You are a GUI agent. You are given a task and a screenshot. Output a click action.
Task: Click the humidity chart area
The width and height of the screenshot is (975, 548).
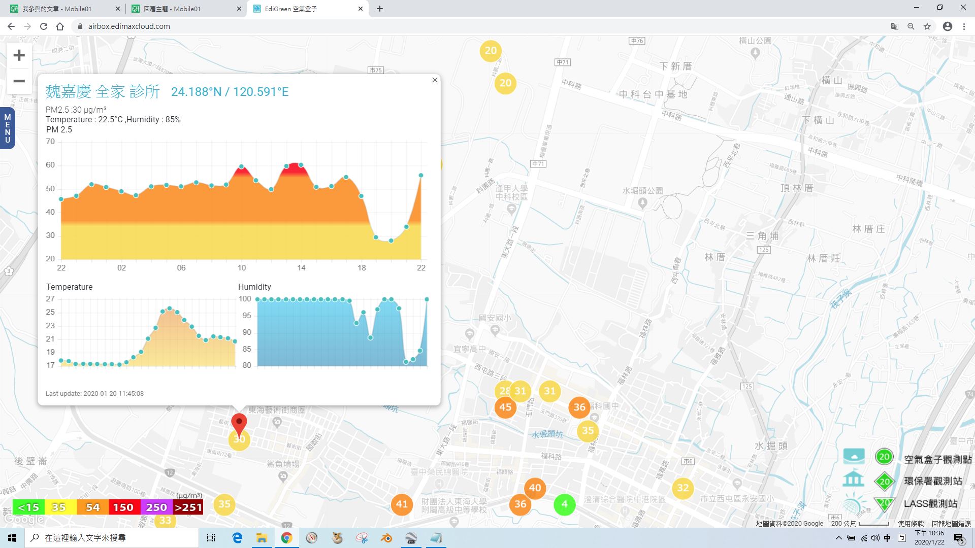pos(342,332)
